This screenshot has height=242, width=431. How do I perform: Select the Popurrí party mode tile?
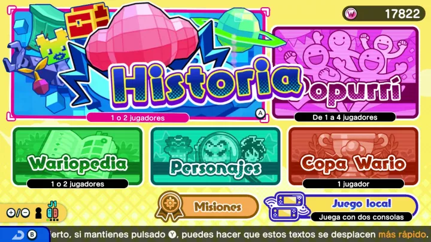345,73
